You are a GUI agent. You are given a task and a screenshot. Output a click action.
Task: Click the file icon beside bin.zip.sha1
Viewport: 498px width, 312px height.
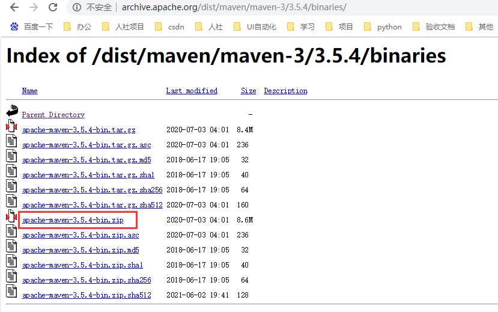[x=11, y=261]
